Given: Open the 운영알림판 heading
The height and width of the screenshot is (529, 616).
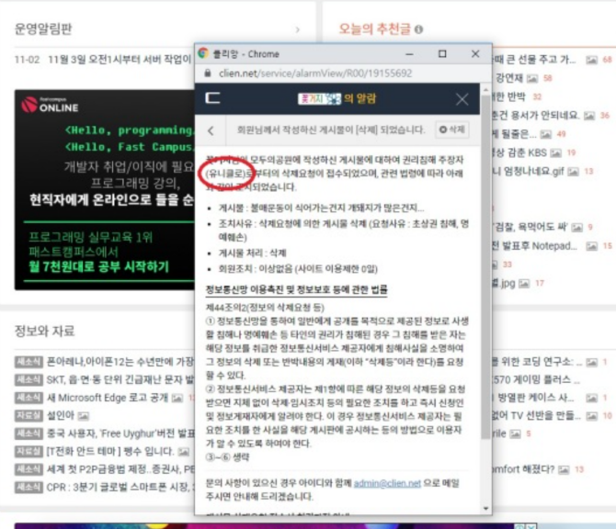Looking at the screenshot, I should click(x=43, y=29).
